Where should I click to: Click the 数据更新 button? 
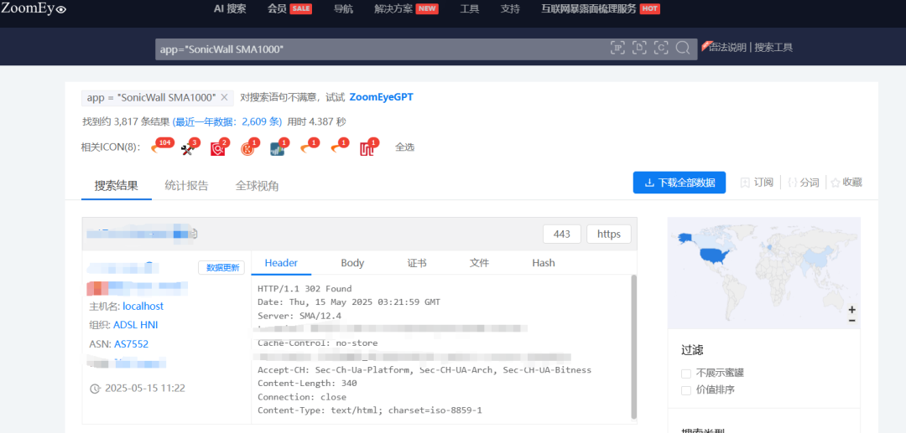(x=221, y=267)
